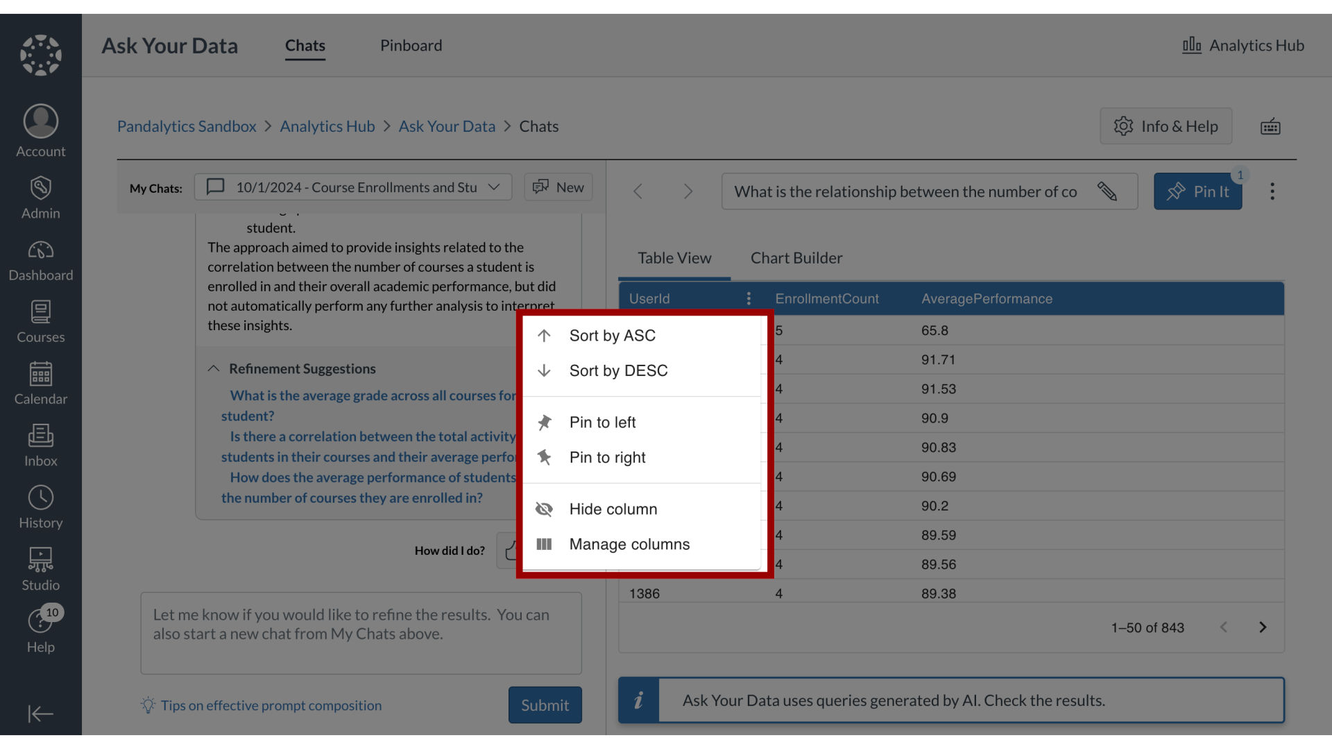
Task: Go to next query arrow
Action: (688, 191)
